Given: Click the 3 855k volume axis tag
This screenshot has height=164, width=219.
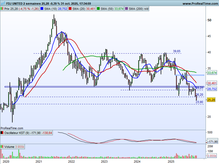Looking at the screenshot, I should [212, 156].
